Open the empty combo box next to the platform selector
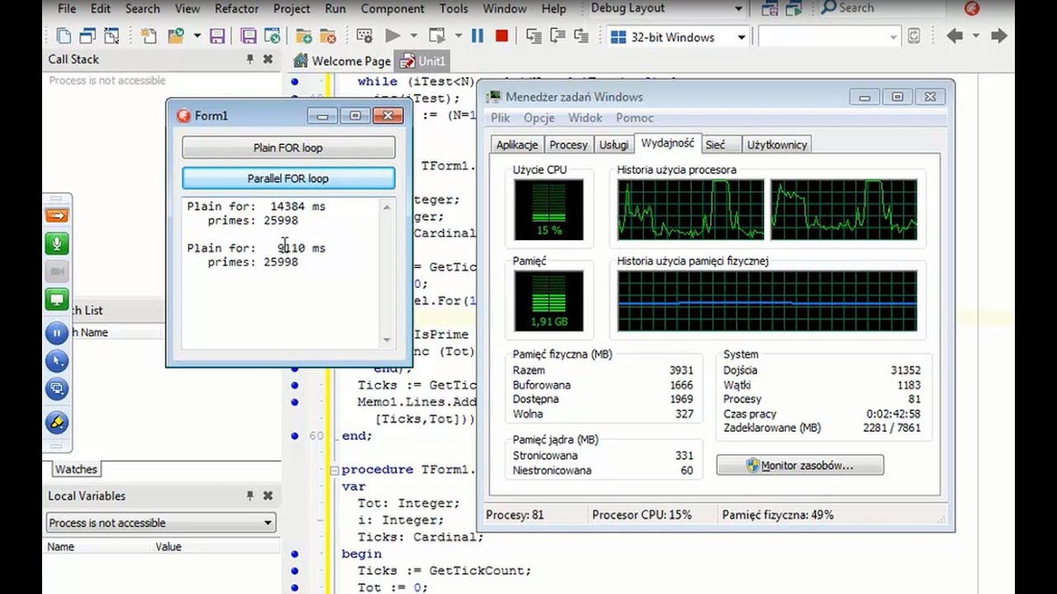Screen dimensions: 1057x594 coord(893,37)
